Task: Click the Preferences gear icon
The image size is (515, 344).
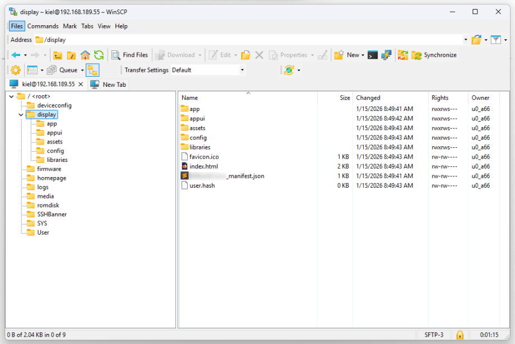Action: 16,70
